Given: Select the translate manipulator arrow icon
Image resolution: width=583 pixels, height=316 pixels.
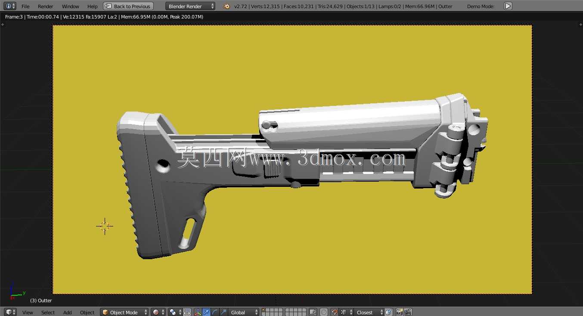Looking at the screenshot, I should click(206, 312).
